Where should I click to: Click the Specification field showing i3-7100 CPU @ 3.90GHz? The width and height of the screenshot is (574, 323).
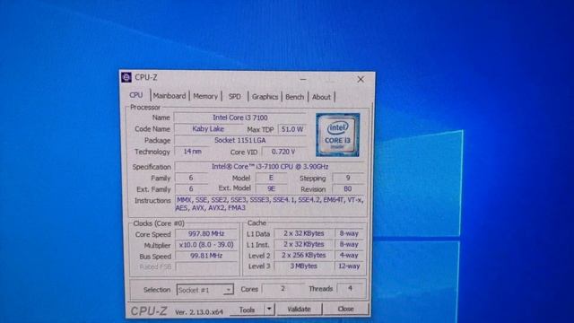point(269,167)
